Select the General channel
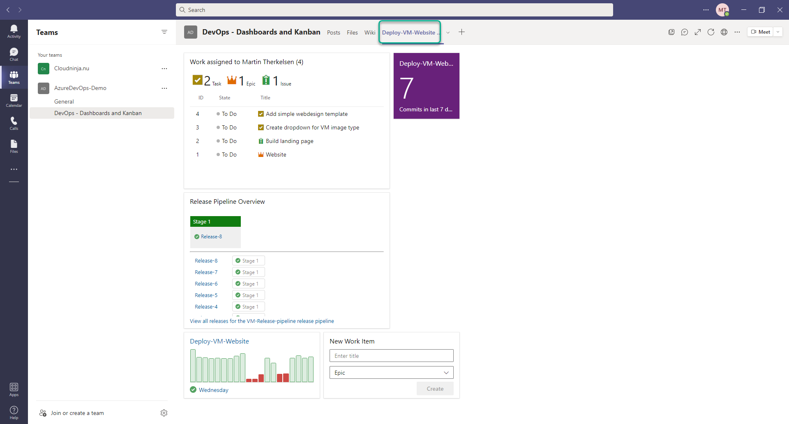789x424 pixels. [64, 101]
